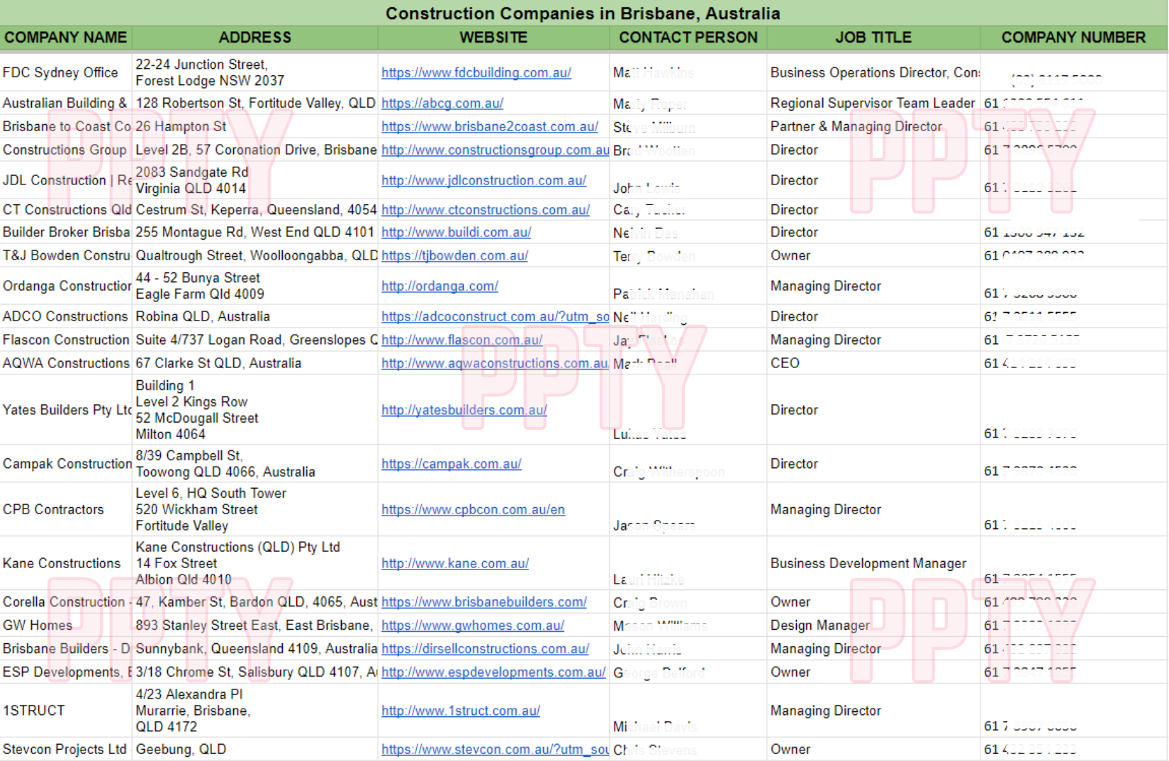Click the '67 Clarke St QLD, Australia' address
The image size is (1169, 761).
(x=255, y=364)
